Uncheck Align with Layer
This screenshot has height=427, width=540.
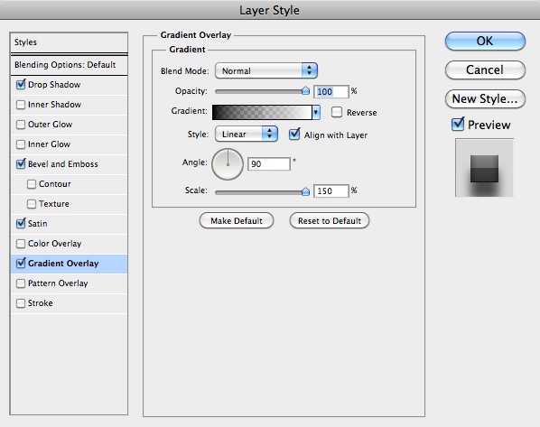[294, 135]
